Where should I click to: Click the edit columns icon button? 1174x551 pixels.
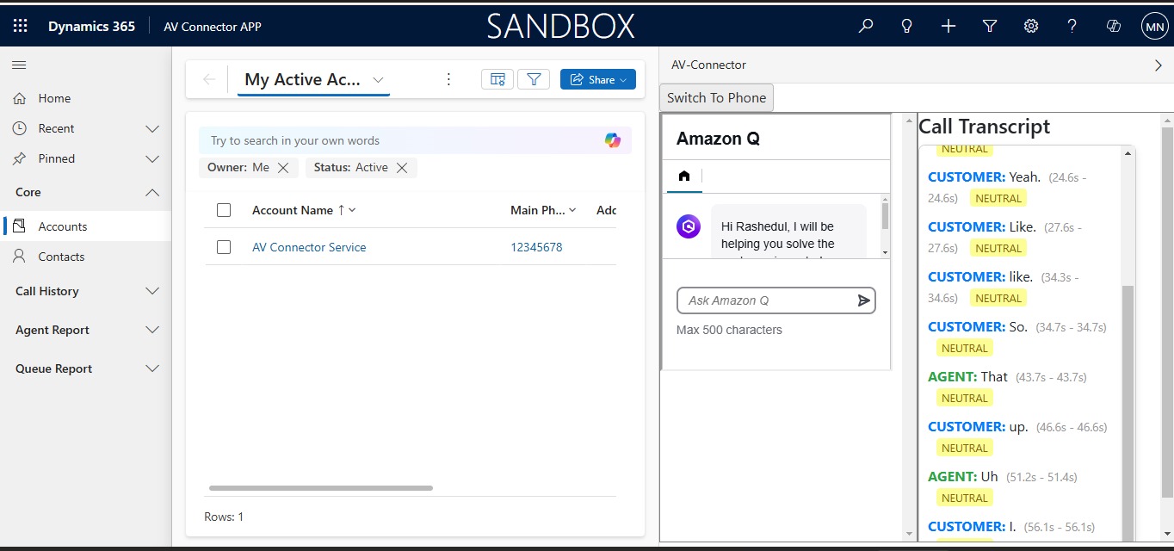click(497, 79)
